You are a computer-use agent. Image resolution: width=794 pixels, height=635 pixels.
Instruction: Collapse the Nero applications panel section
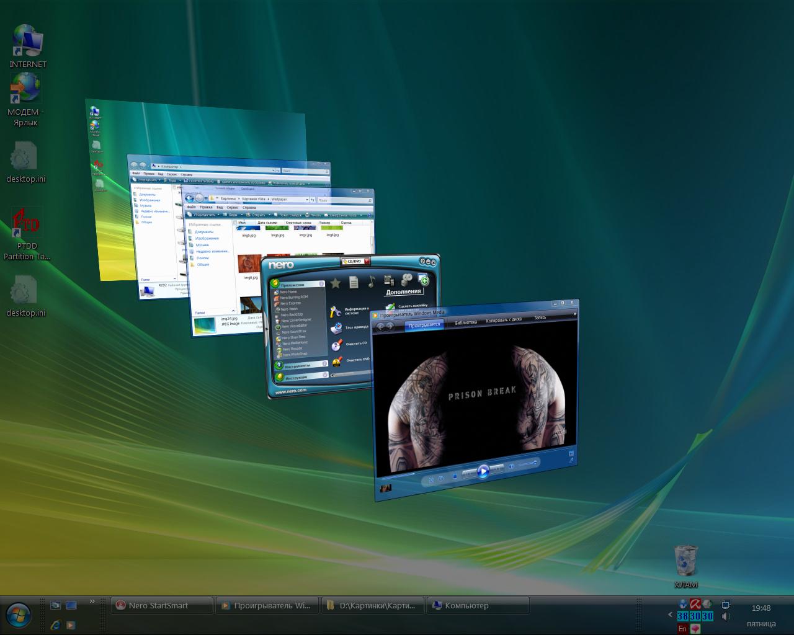(x=322, y=283)
